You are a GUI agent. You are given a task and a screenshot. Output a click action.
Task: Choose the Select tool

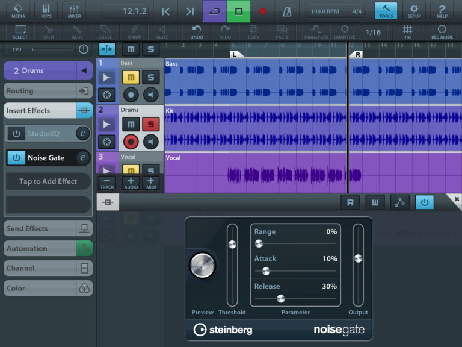tap(20, 32)
